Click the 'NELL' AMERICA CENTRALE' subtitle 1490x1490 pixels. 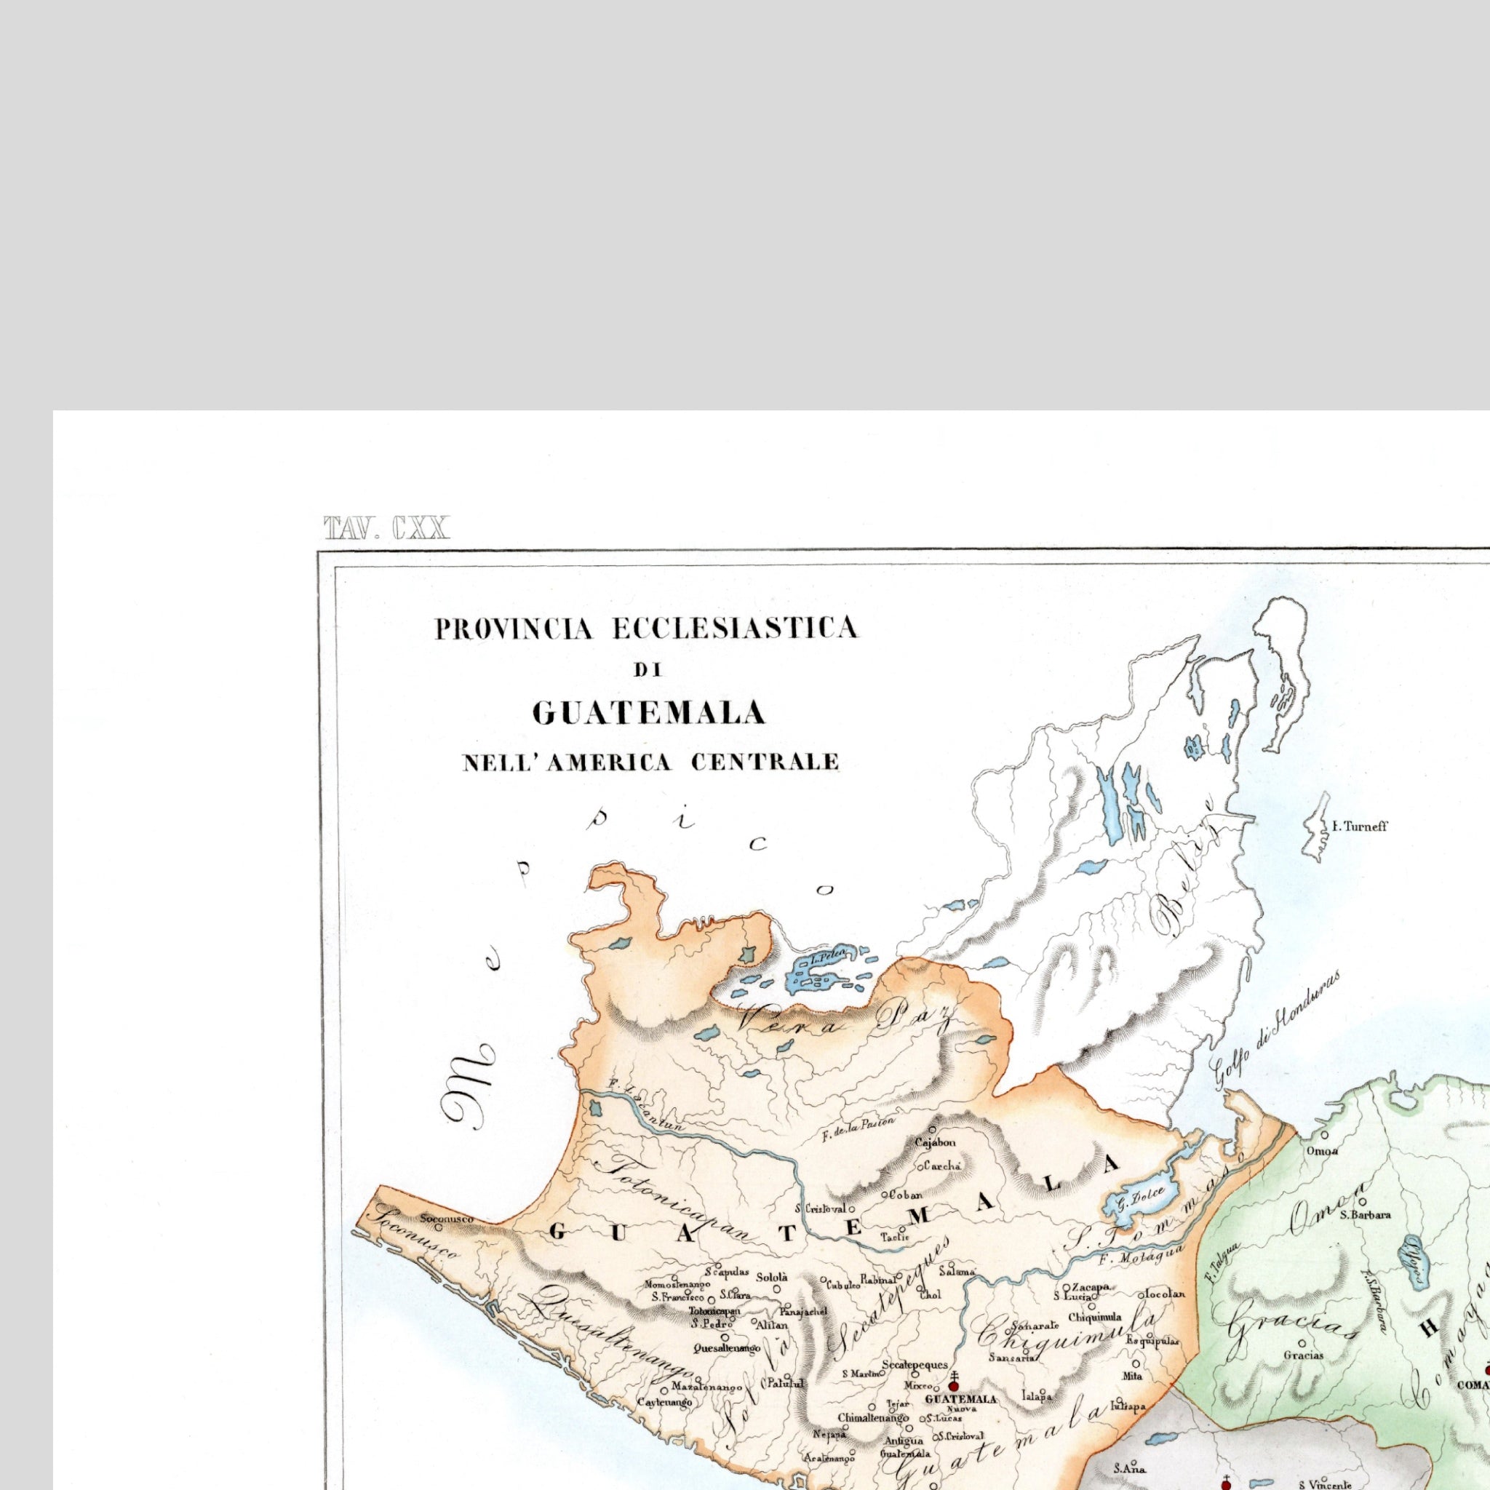[x=650, y=762]
